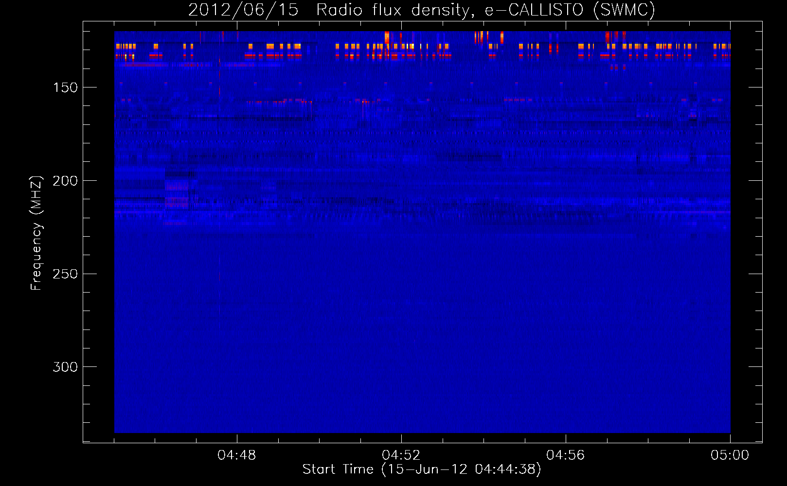Click the 150 frequency tick label
Screen dimensions: 787x486
tap(65, 87)
